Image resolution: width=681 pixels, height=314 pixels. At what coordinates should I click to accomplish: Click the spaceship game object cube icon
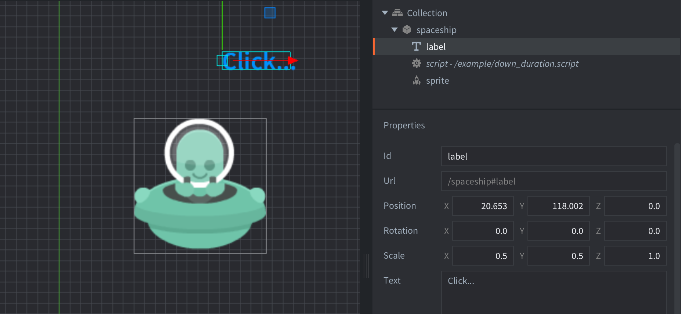(407, 30)
